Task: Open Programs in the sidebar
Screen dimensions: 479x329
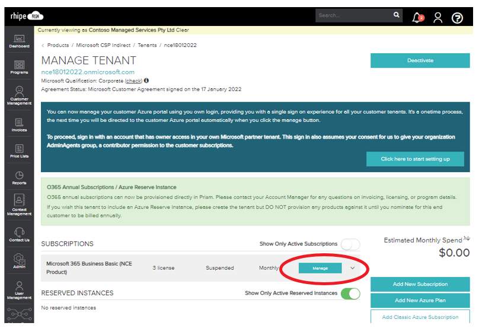Action: point(19,67)
